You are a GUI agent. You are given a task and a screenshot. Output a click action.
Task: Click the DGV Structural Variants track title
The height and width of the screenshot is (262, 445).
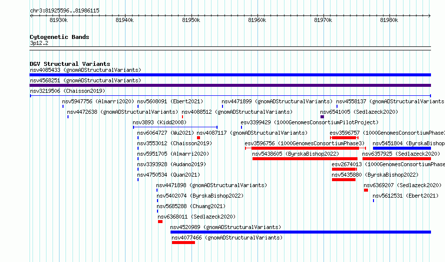(x=70, y=64)
